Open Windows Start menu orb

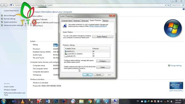3,101
